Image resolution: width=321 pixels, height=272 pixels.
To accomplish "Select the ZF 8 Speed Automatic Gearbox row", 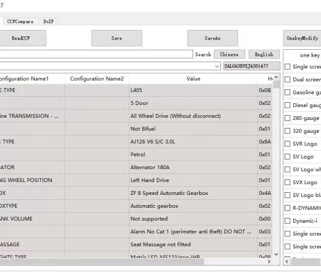I will (x=169, y=193).
